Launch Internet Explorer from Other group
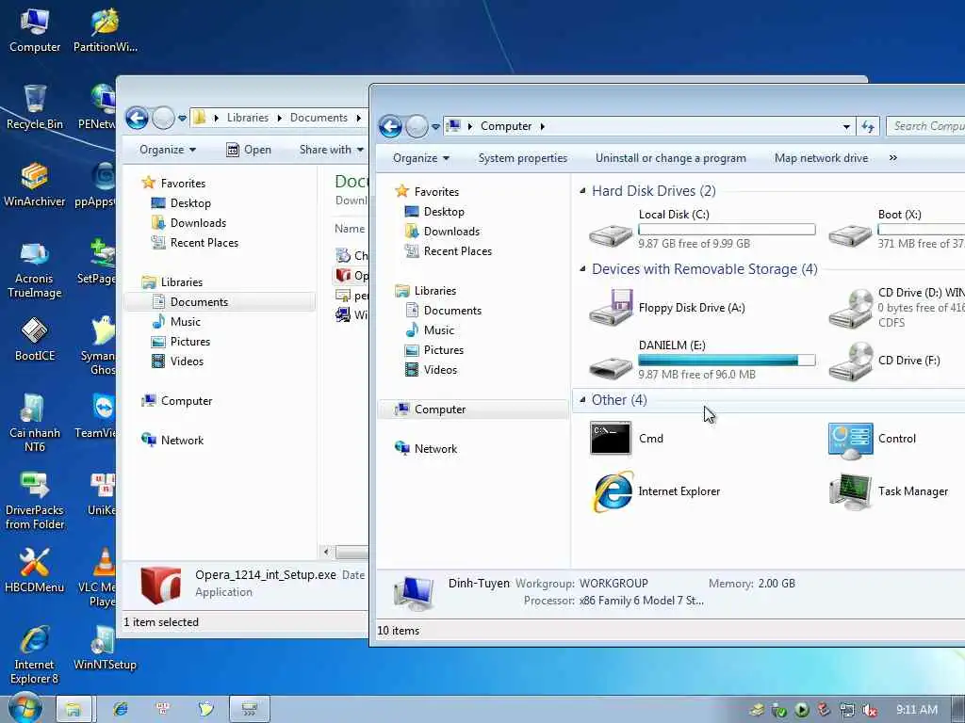Viewport: 965px width, 723px height. point(613,491)
